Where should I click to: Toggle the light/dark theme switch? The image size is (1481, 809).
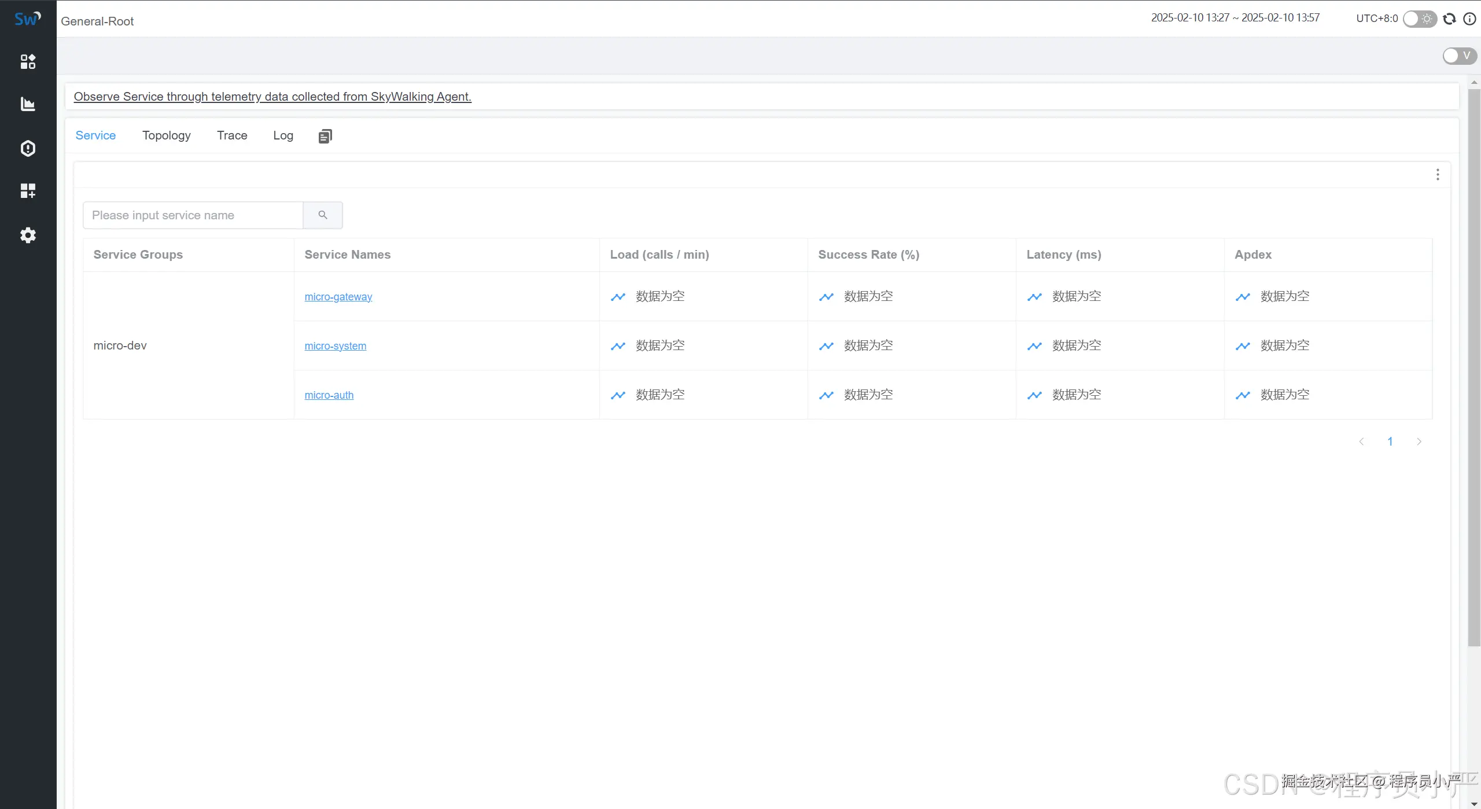(x=1420, y=19)
